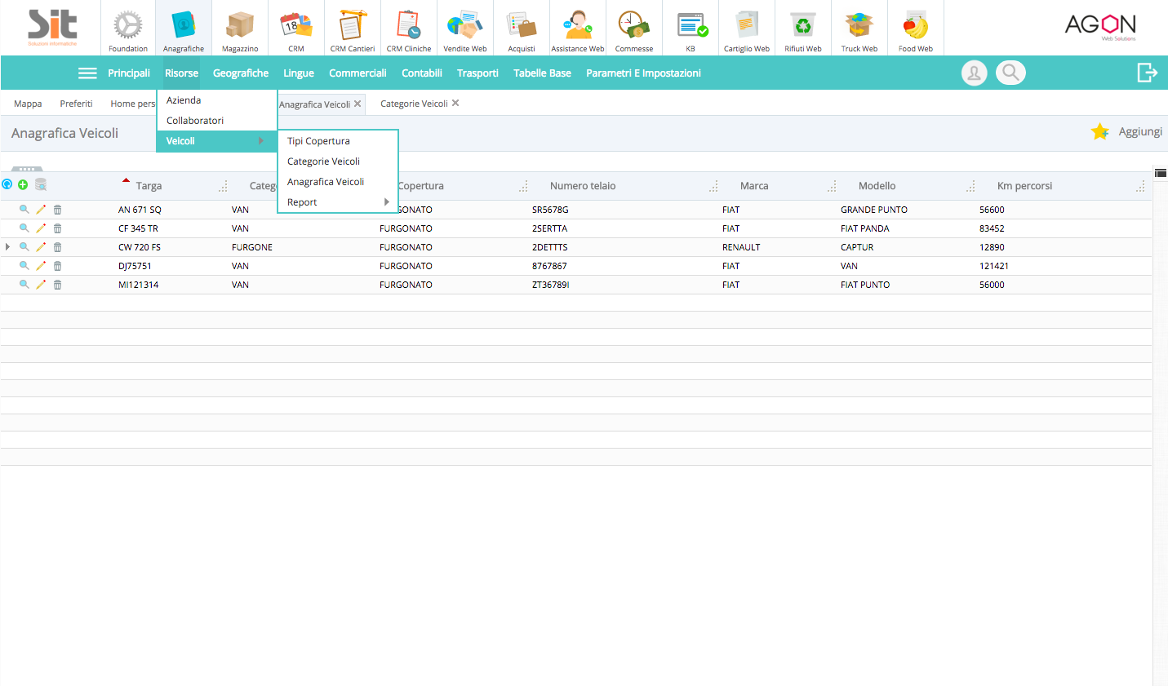Toggle the grid column chooser panel

[1161, 173]
